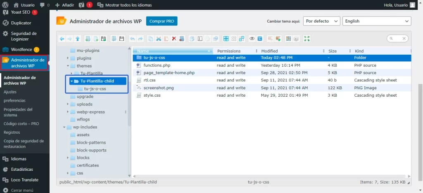Click the file search input field
The height and width of the screenshot is (193, 423).
[x=397, y=39]
